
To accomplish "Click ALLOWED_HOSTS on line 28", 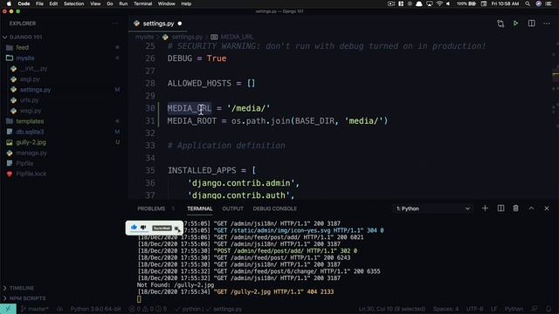I will pyautogui.click(x=199, y=84).
